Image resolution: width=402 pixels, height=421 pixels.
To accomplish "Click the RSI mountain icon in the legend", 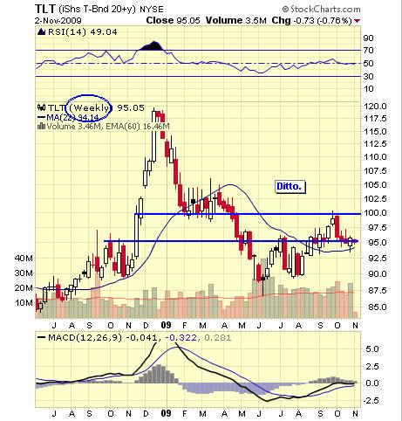I will click(42, 31).
